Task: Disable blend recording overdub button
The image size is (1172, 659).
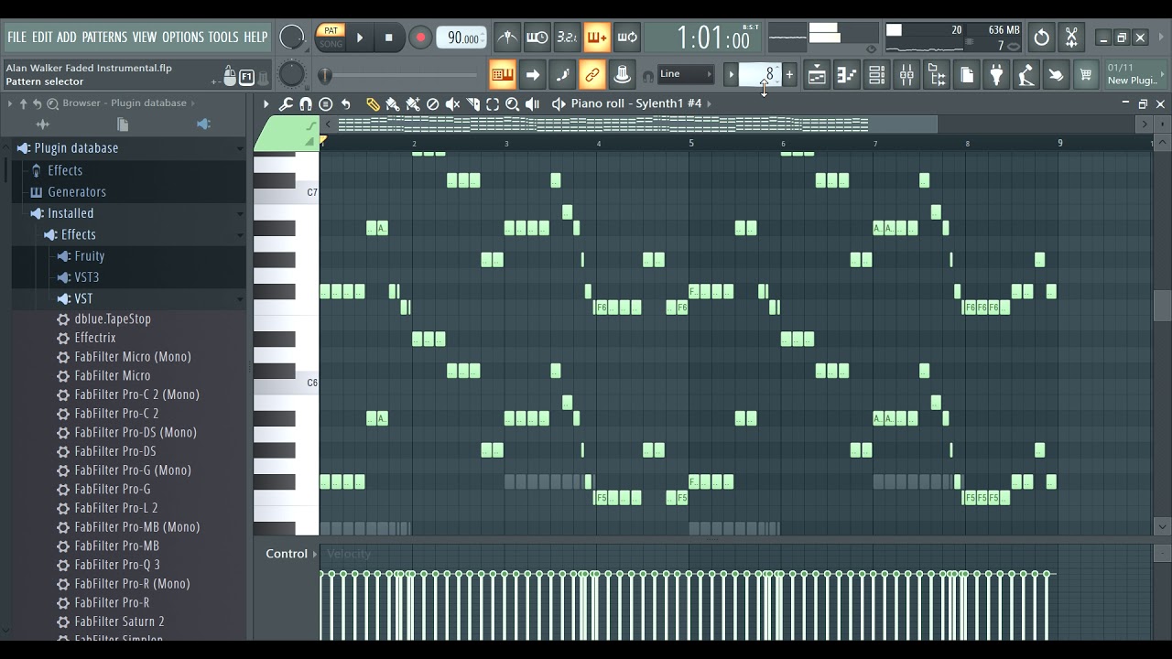Action: (597, 38)
